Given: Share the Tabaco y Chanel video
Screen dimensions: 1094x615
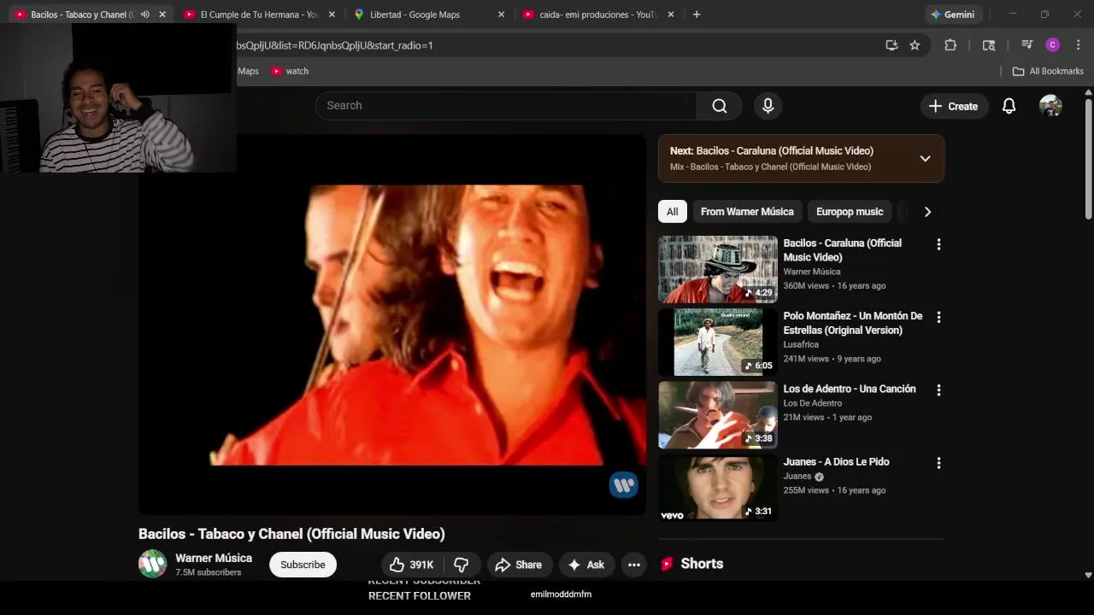Looking at the screenshot, I should click(x=519, y=565).
